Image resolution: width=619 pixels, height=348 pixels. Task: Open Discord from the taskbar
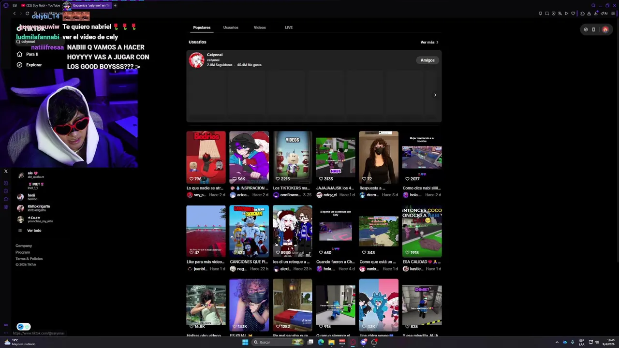click(363, 342)
